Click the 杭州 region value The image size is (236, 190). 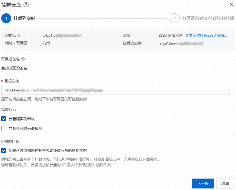pyautogui.click(x=46, y=43)
